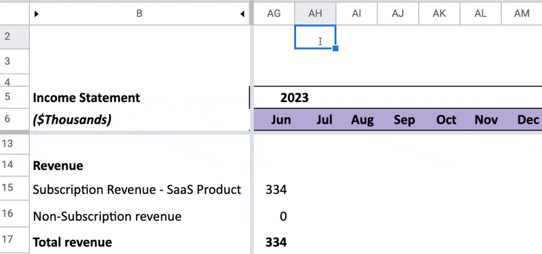Click the Jun month header cell
542x254 pixels.
click(x=274, y=120)
